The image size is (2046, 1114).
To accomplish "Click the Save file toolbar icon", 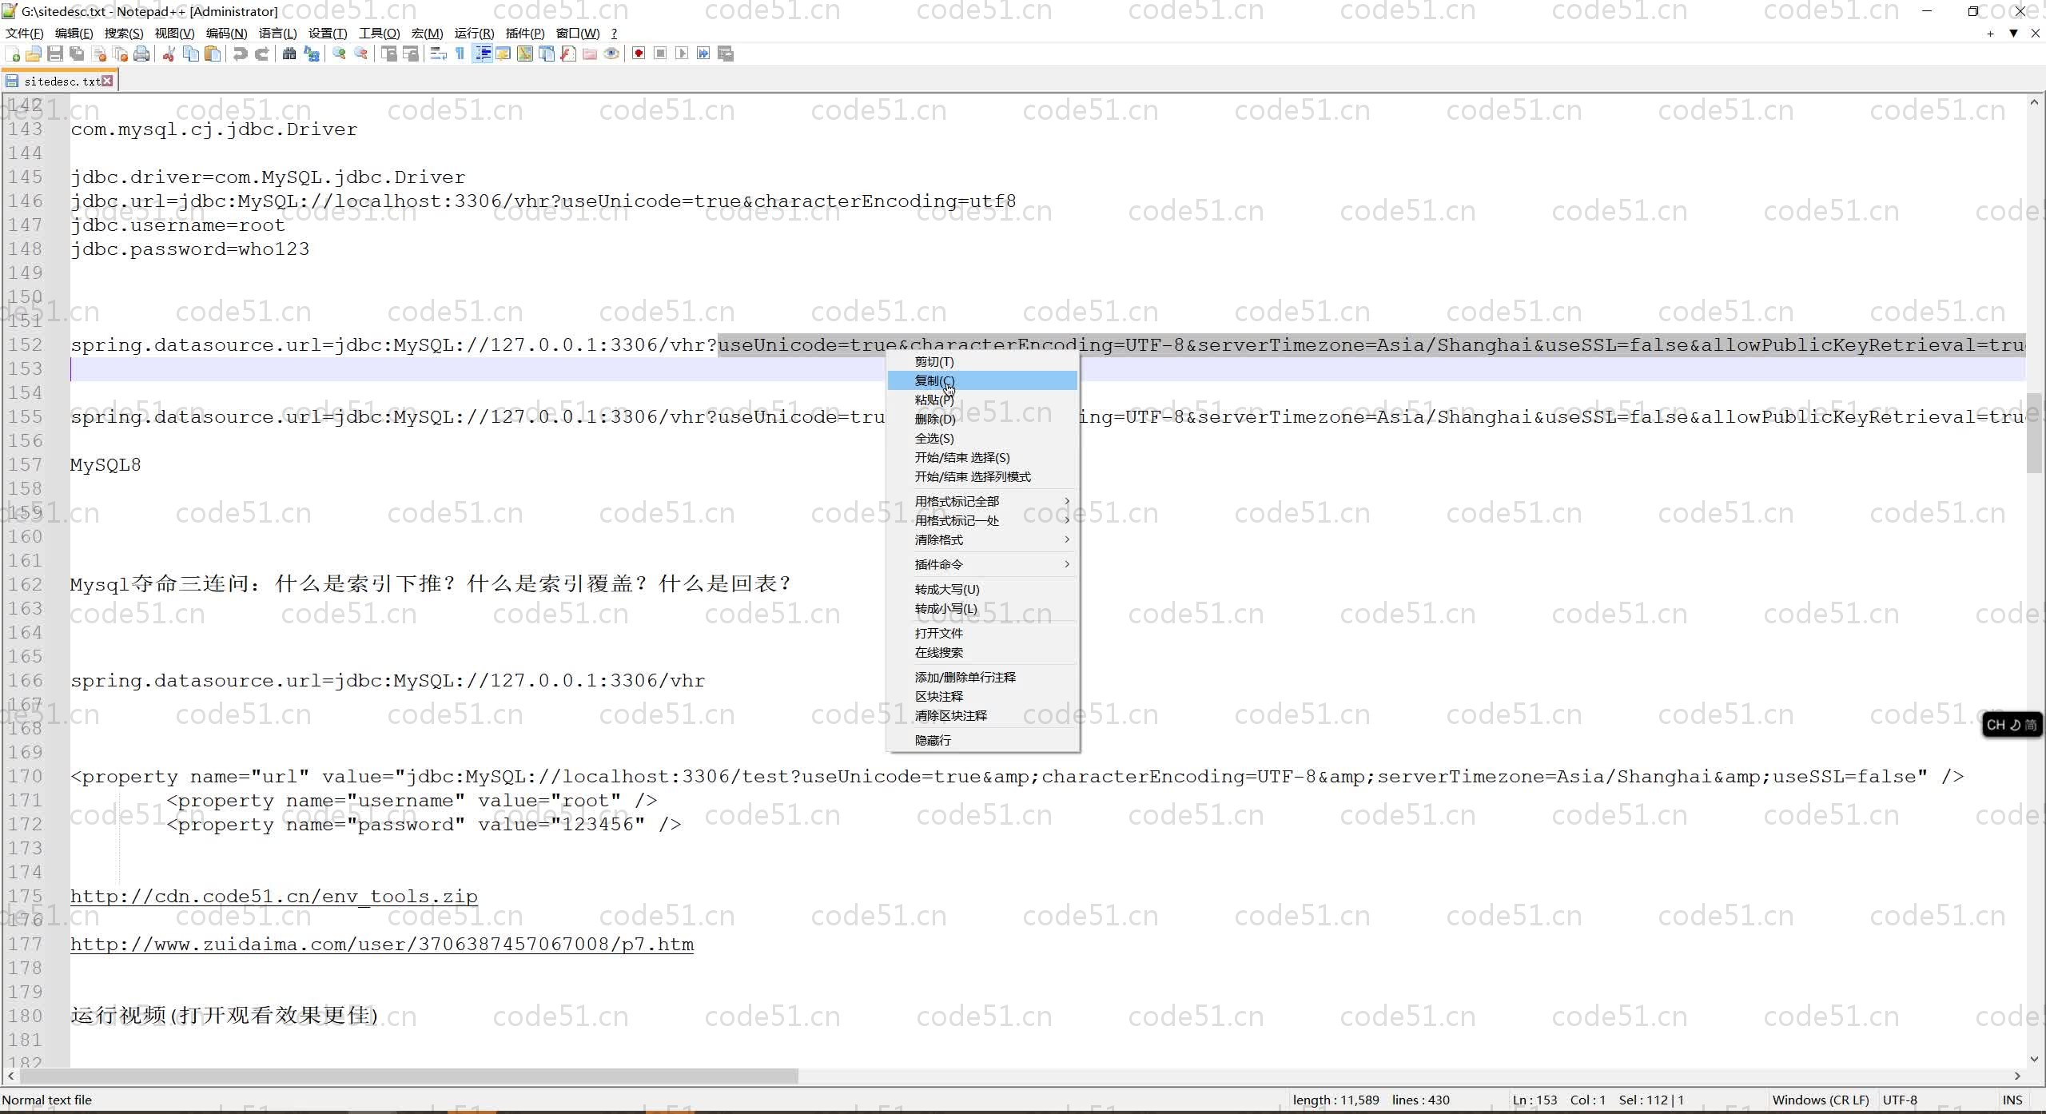I will tap(55, 54).
